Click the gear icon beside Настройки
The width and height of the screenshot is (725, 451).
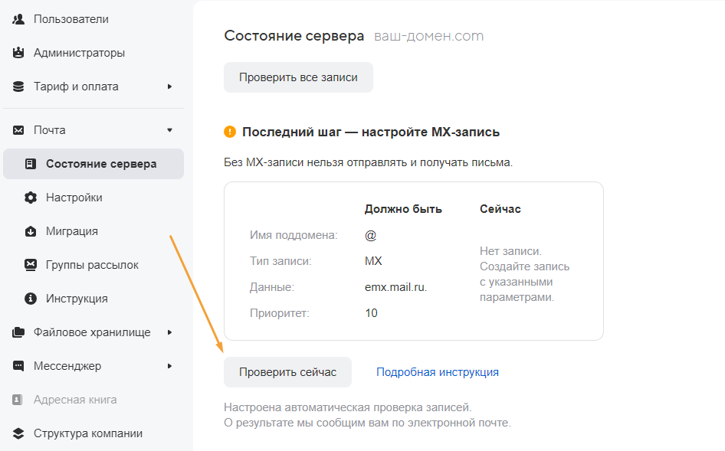(x=31, y=198)
